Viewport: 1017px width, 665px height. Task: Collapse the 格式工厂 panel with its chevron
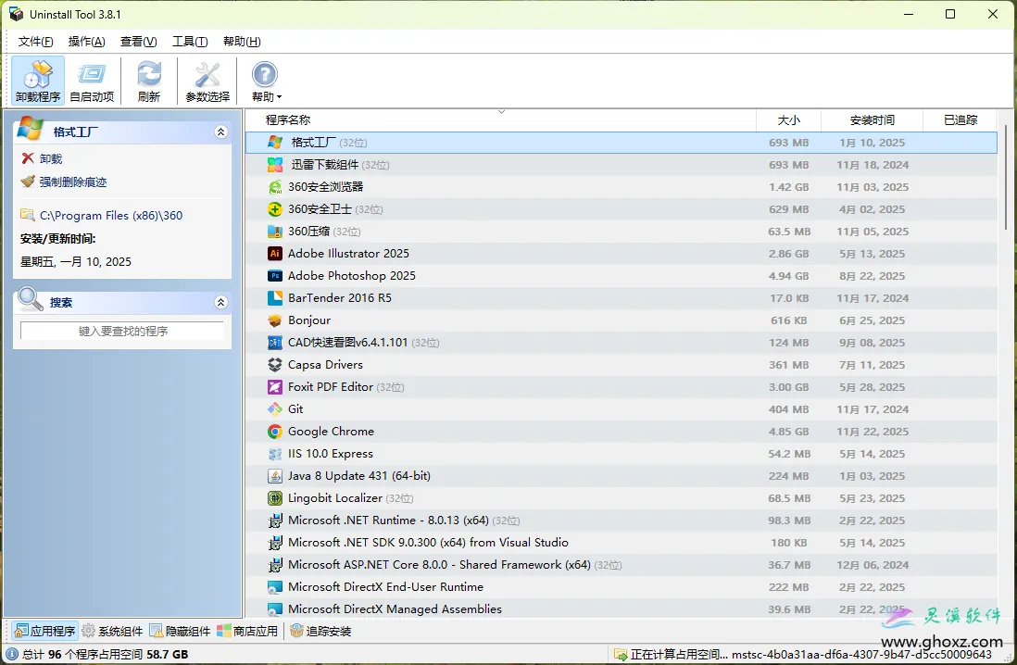pos(220,132)
